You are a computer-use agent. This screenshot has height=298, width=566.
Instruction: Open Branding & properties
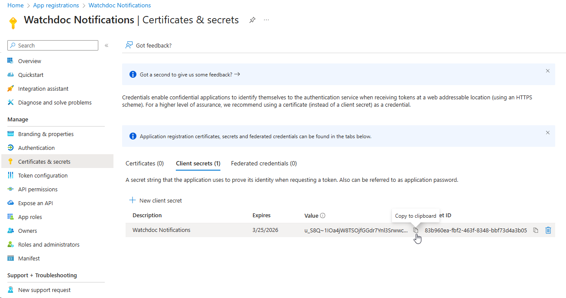tap(46, 134)
